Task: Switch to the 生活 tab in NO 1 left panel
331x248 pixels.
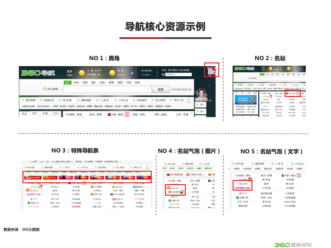Action: tap(56, 113)
